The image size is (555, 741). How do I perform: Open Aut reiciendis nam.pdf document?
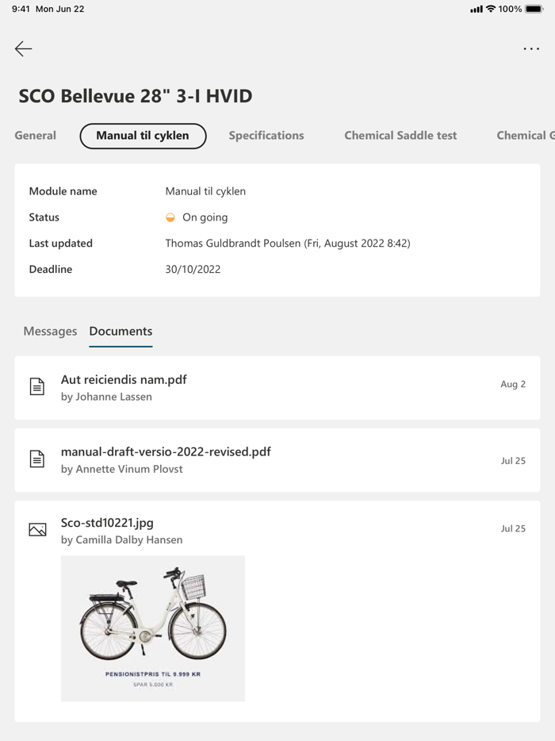pos(124,380)
